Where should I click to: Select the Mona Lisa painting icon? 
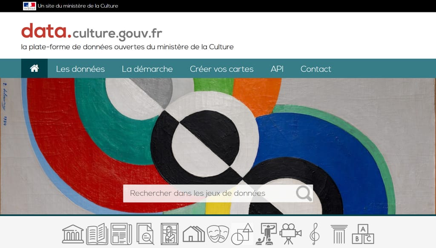(169, 234)
